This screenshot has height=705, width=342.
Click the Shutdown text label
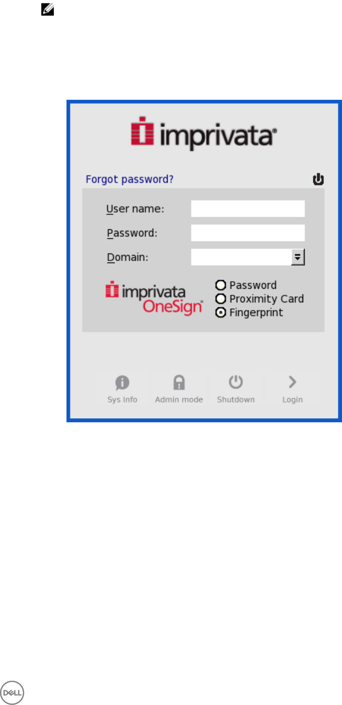(236, 400)
